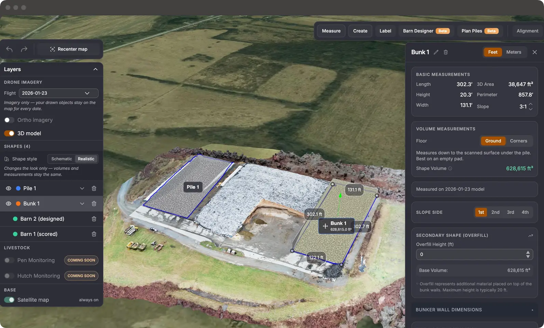Open Plan Piles Beta tool

[x=480, y=31]
